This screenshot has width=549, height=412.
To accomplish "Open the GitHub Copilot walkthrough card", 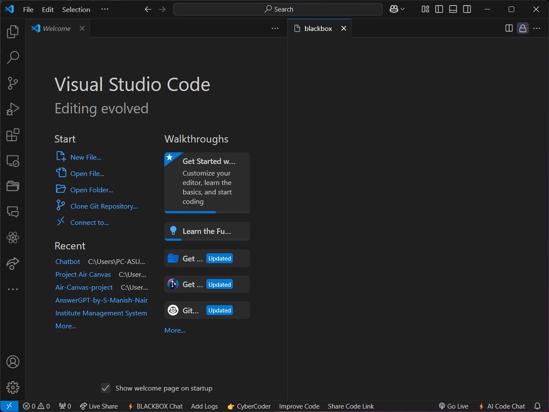I will pos(207,310).
